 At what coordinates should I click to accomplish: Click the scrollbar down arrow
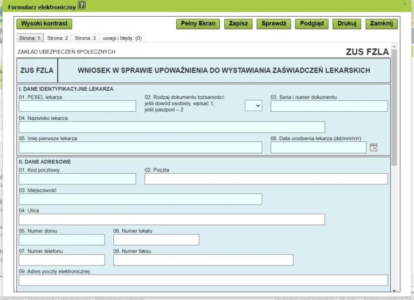click(x=394, y=290)
